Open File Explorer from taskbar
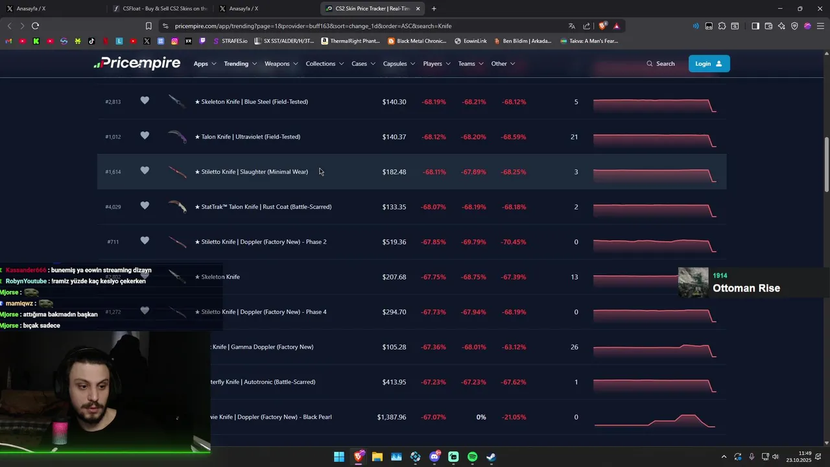 point(377,457)
